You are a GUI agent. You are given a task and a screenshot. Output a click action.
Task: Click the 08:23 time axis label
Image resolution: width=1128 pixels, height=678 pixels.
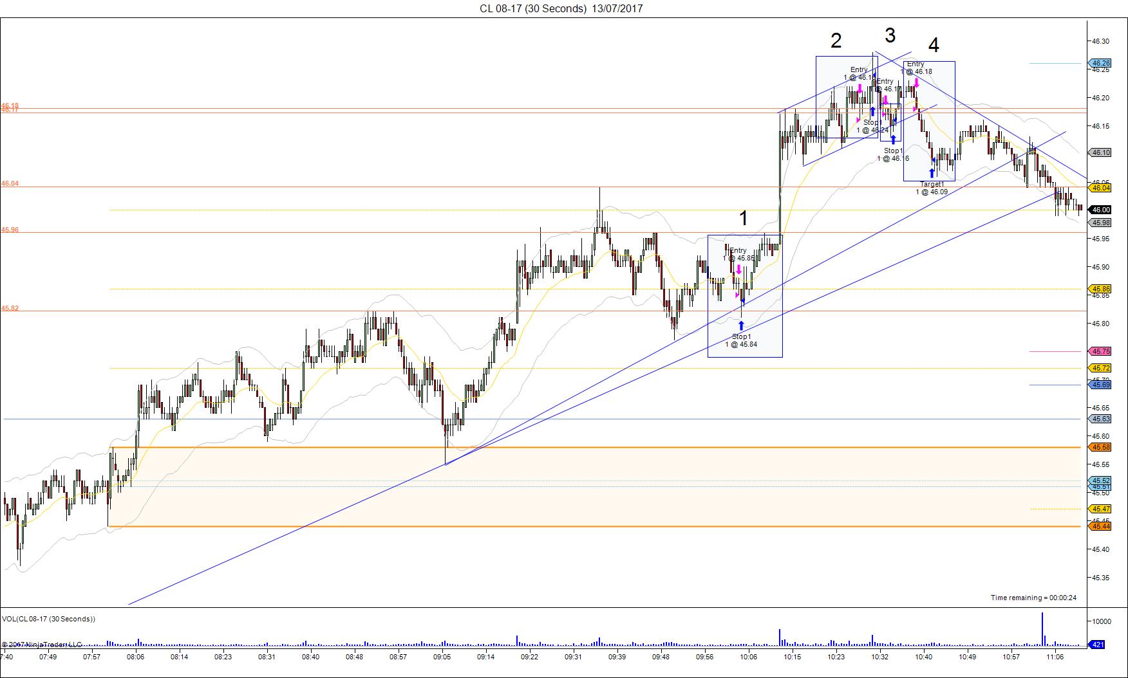point(223,657)
